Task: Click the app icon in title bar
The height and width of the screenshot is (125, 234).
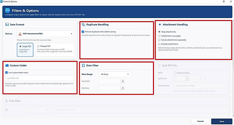Action: pyautogui.click(x=1, y=1)
